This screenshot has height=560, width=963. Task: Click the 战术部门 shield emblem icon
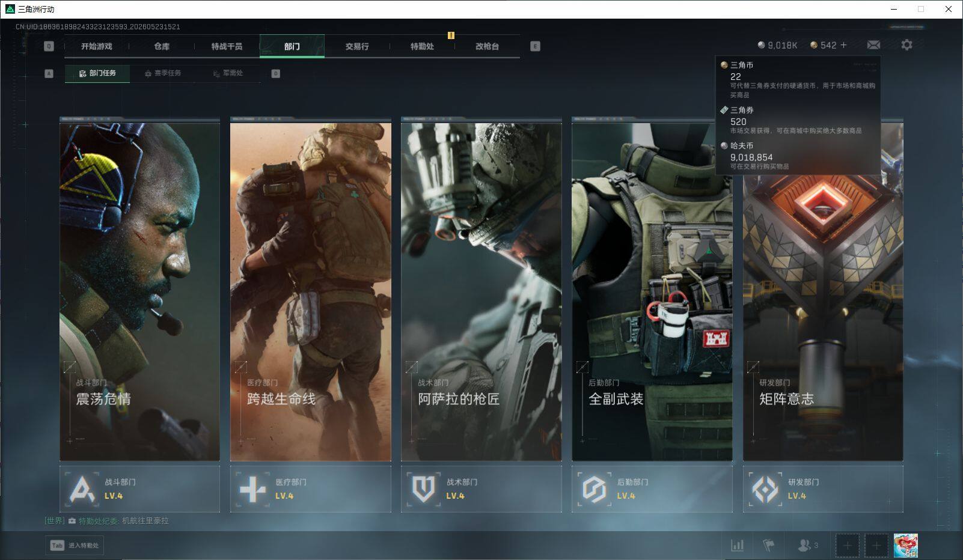click(x=423, y=489)
